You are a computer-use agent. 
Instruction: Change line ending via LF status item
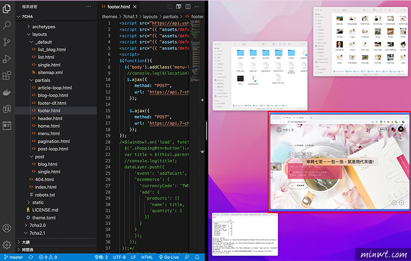pyautogui.click(x=134, y=257)
